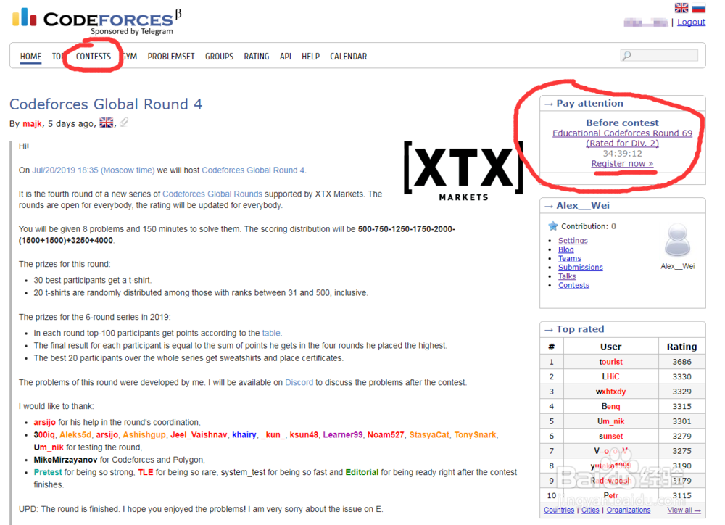Image resolution: width=725 pixels, height=525 pixels.
Task: Open the RATING menu item
Action: (x=257, y=57)
